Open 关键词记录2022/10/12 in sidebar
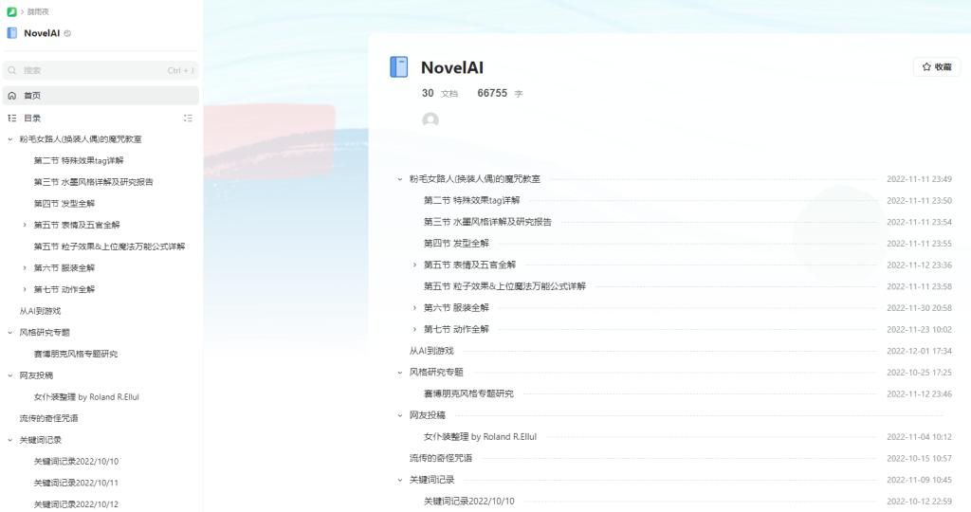The width and height of the screenshot is (971, 512). [x=76, y=504]
